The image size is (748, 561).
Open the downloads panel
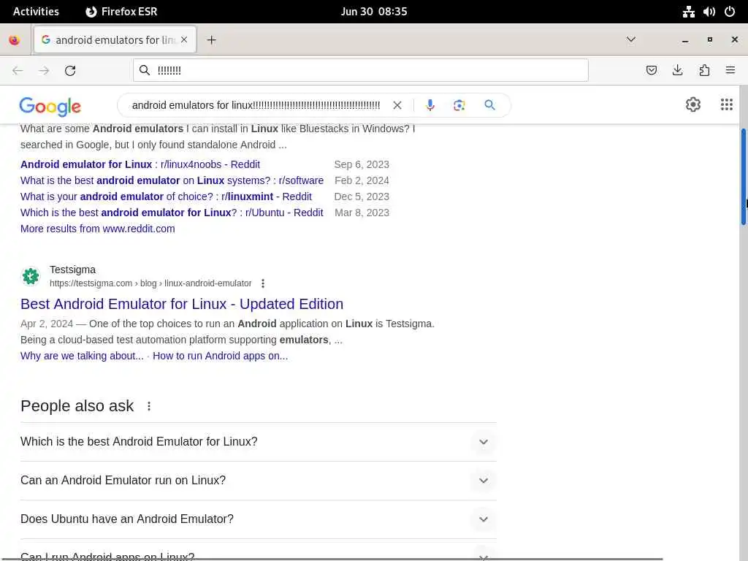(677, 71)
